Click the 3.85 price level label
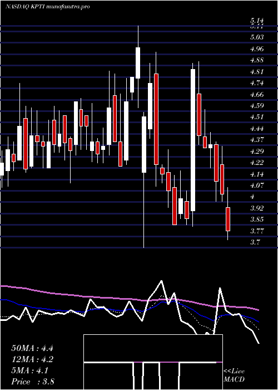Viewport: 278px width, 390px height. (x=257, y=220)
